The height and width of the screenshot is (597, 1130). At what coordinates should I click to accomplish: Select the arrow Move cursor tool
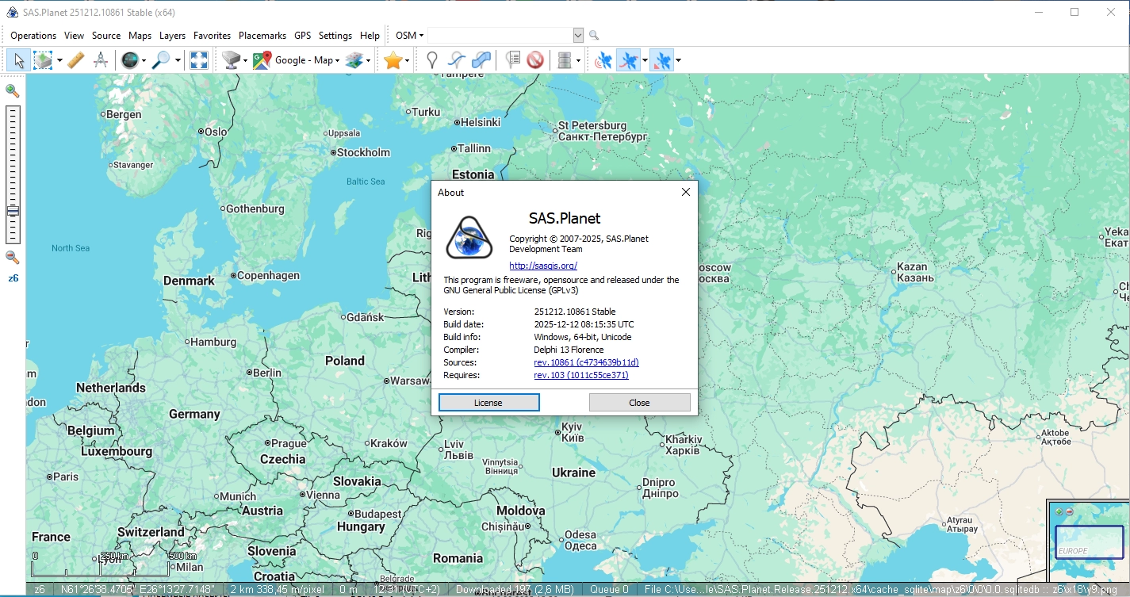point(19,60)
